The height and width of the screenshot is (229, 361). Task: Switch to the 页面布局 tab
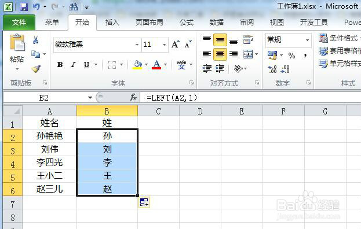tap(149, 23)
